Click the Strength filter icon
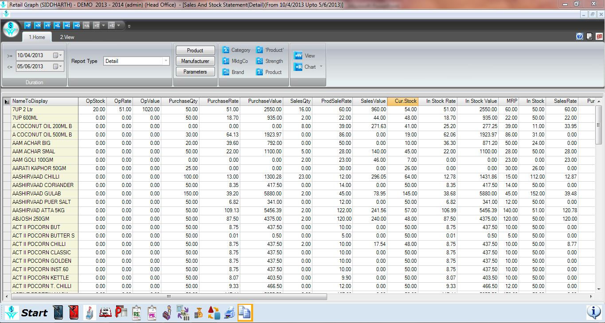The height and width of the screenshot is (323, 605). (260, 61)
